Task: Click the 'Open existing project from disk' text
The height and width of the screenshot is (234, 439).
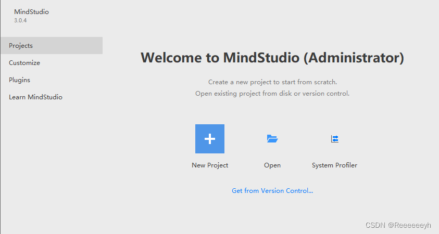Action: tap(272, 94)
